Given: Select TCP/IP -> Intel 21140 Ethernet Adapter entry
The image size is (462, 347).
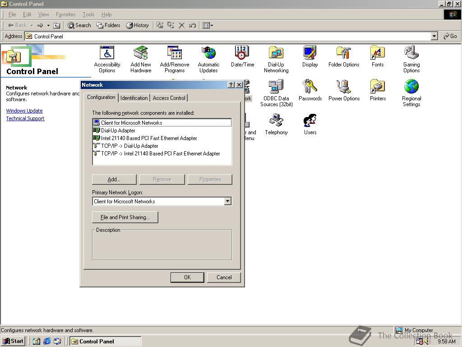Looking at the screenshot, I should [x=162, y=154].
